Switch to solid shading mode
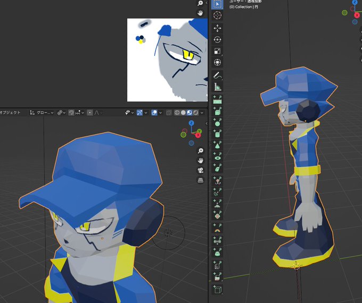The width and height of the screenshot is (362, 303). (183, 112)
